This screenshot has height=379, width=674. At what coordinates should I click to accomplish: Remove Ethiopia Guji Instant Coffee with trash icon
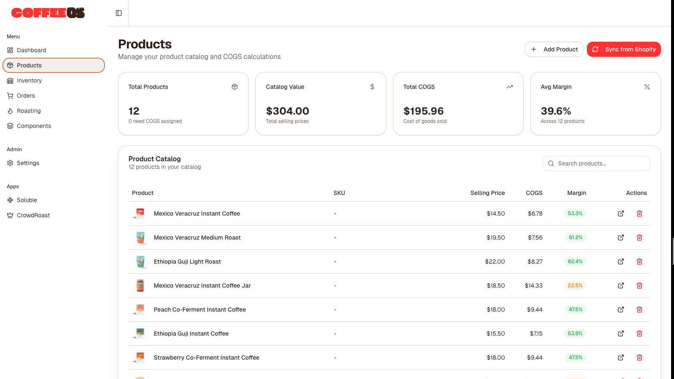click(x=639, y=334)
